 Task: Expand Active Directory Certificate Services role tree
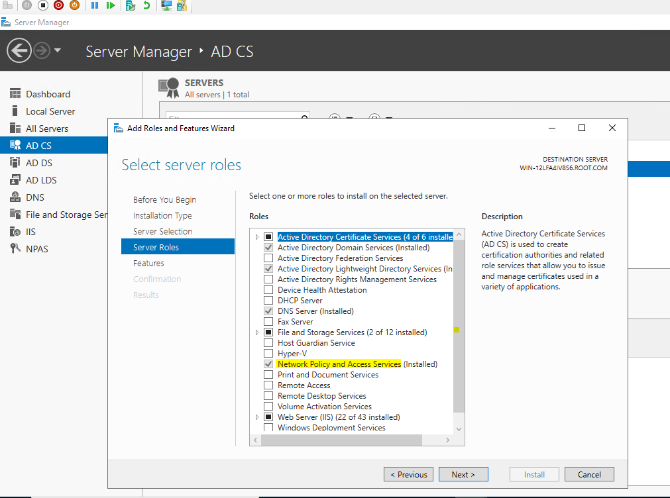point(258,237)
